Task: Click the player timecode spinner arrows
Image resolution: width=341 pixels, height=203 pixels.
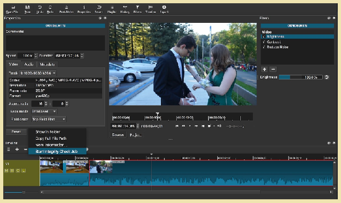Action: [x=138, y=126]
